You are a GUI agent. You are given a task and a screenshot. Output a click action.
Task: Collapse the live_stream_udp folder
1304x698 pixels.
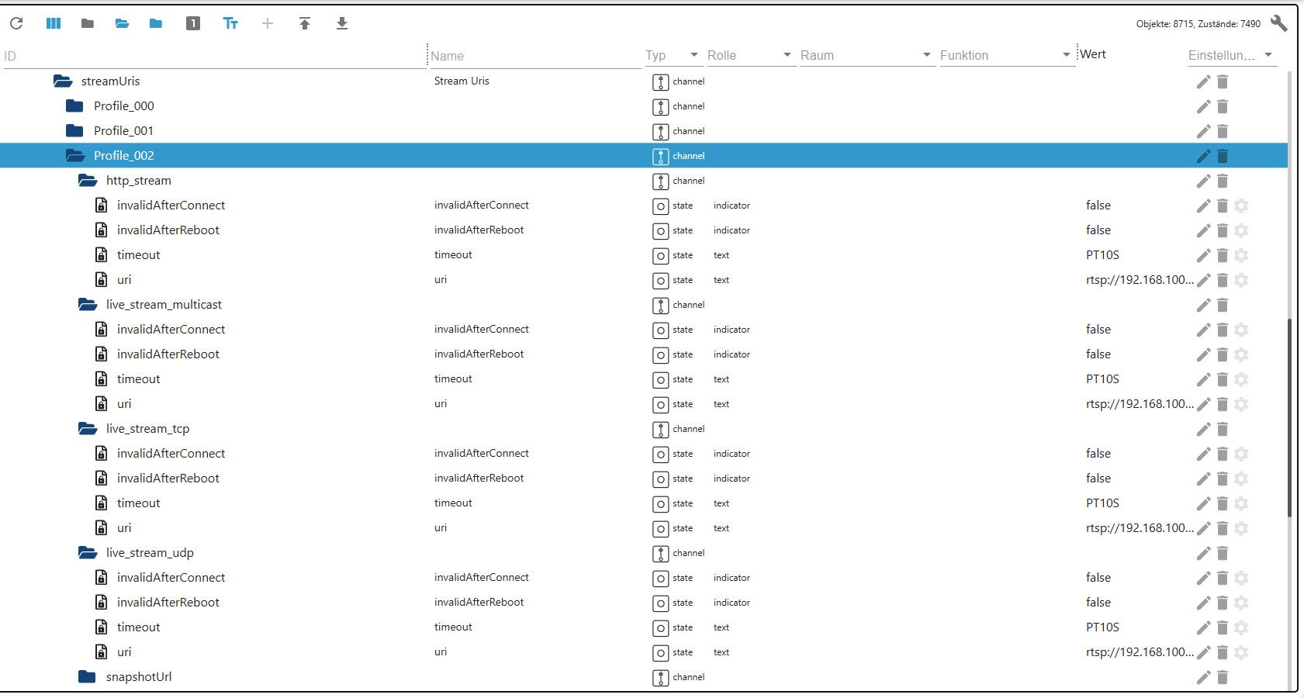[x=88, y=552]
